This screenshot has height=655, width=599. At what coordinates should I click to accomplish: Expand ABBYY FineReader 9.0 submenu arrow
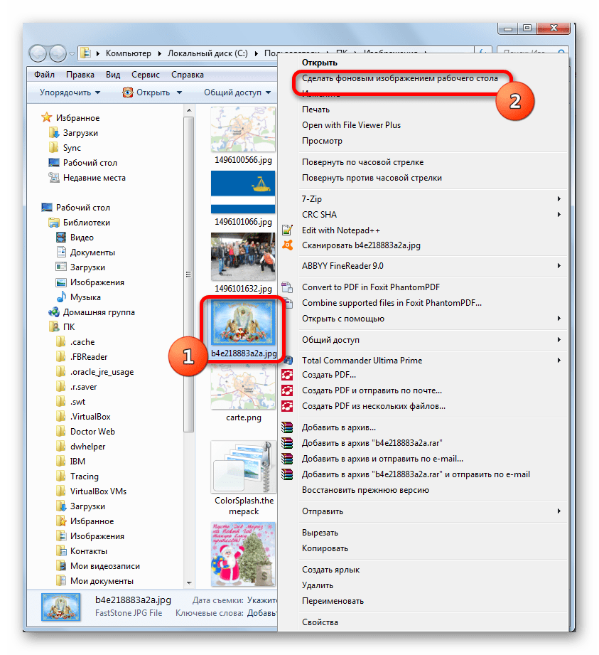[559, 266]
